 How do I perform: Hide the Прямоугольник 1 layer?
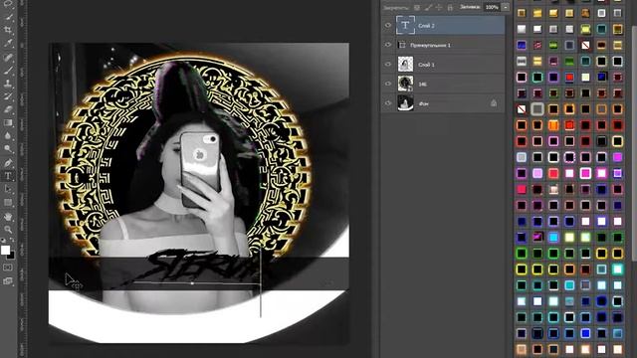coord(388,45)
